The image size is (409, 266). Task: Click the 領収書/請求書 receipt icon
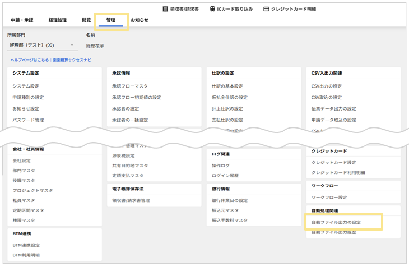[165, 9]
